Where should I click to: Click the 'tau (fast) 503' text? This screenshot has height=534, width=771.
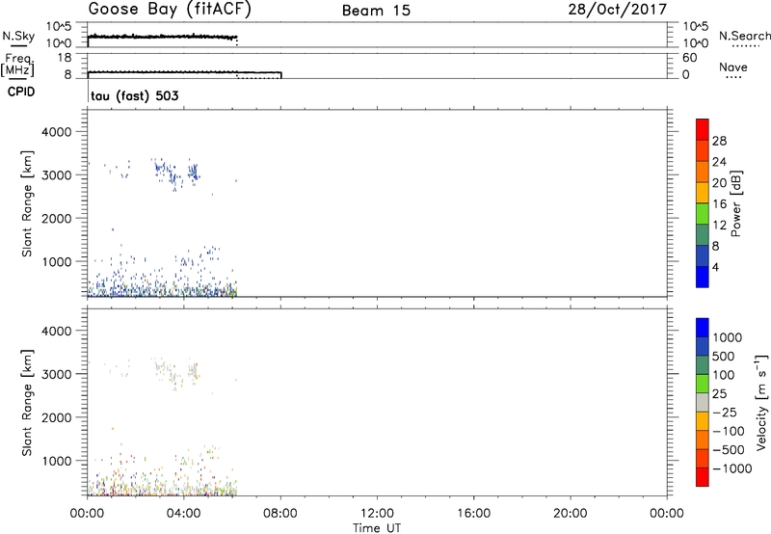135,95
